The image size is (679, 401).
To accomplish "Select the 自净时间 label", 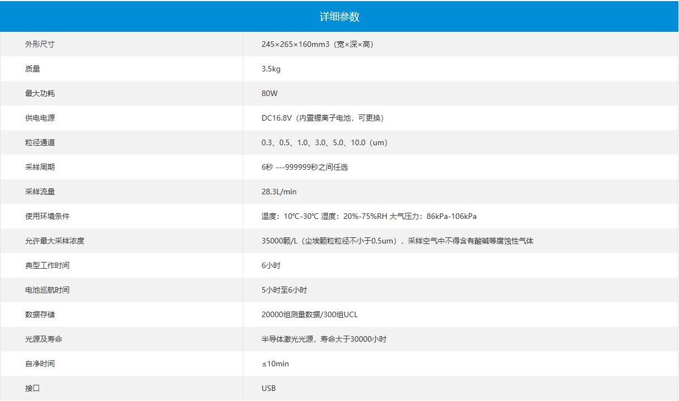I will tap(40, 364).
